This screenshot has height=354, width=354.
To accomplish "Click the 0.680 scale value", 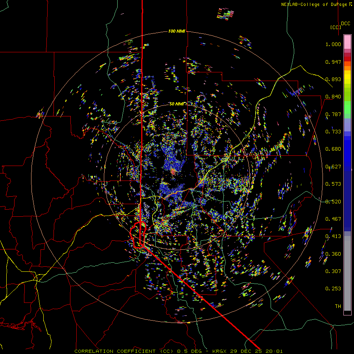I will (x=333, y=149).
